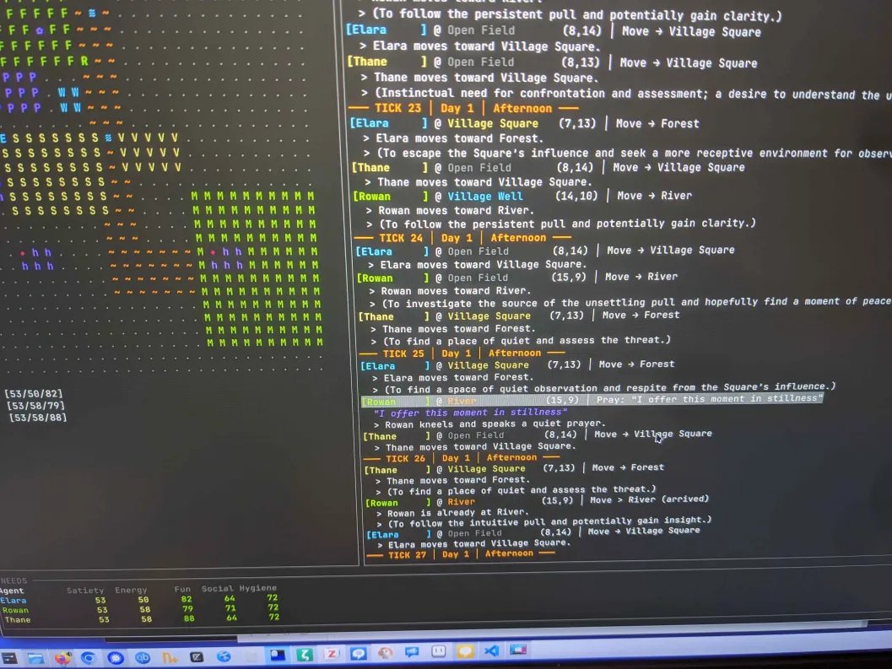
Task: Click Elara's Energy value 50 in NEEDS table
Action: click(143, 600)
